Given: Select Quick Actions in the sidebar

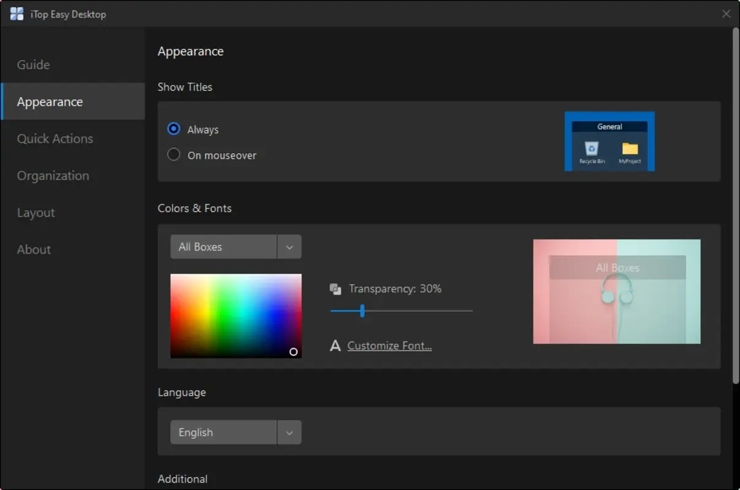Looking at the screenshot, I should pyautogui.click(x=55, y=138).
